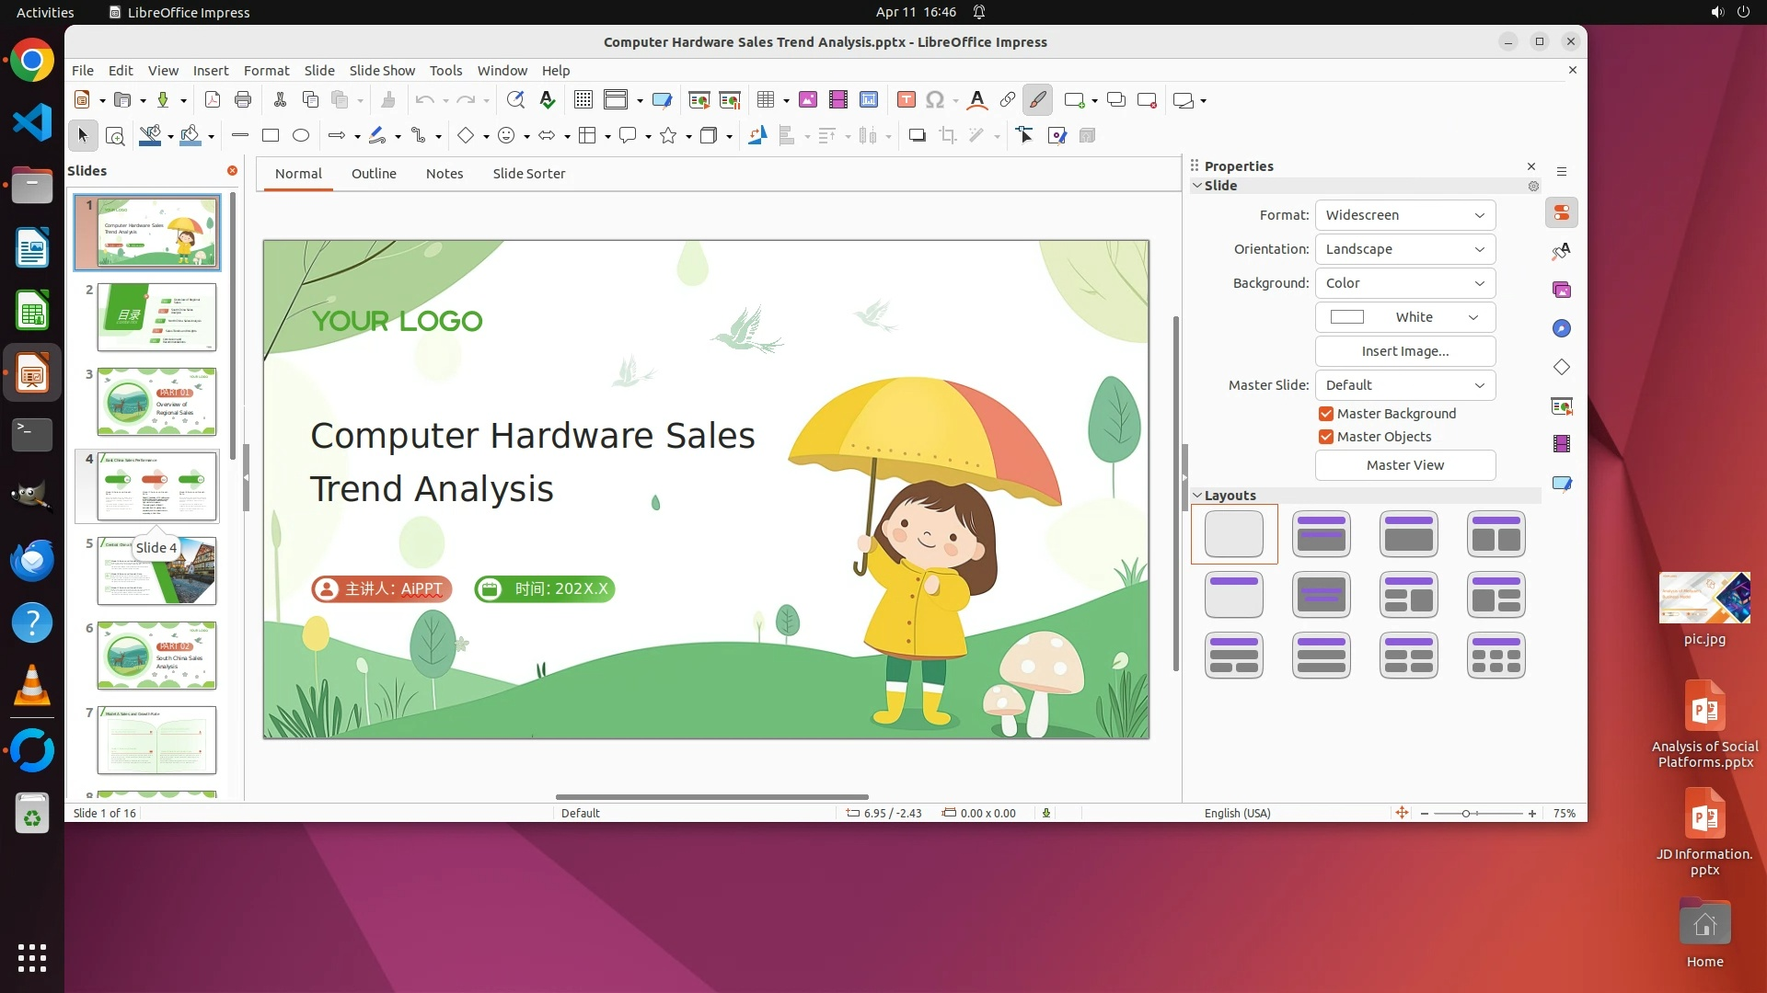Viewport: 1767px width, 993px height.
Task: Toggle the Master Objects checkbox
Action: pos(1326,437)
